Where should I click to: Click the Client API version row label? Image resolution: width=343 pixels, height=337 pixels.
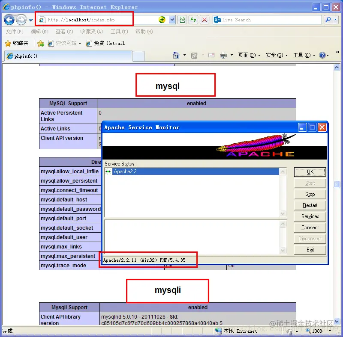pyautogui.click(x=62, y=138)
